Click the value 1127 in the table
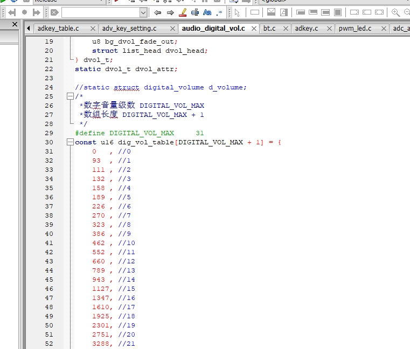 [101, 289]
